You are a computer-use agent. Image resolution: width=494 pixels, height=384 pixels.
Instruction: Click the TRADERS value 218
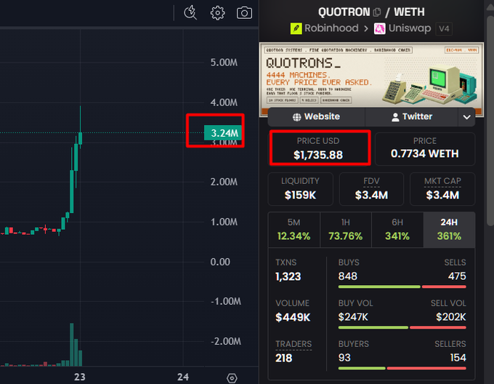pyautogui.click(x=283, y=358)
